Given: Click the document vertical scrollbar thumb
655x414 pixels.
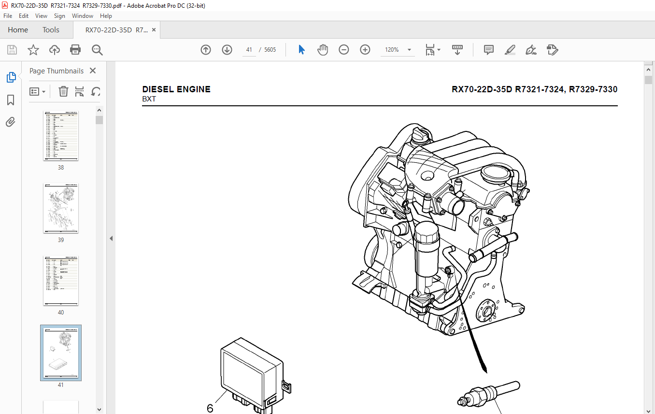Looking at the screenshot, I should (648, 80).
